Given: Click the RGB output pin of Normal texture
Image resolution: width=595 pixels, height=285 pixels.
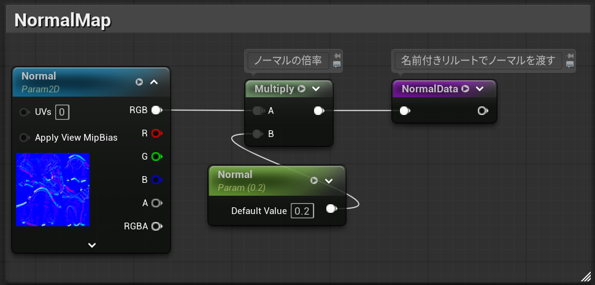Looking at the screenshot, I should point(156,110).
